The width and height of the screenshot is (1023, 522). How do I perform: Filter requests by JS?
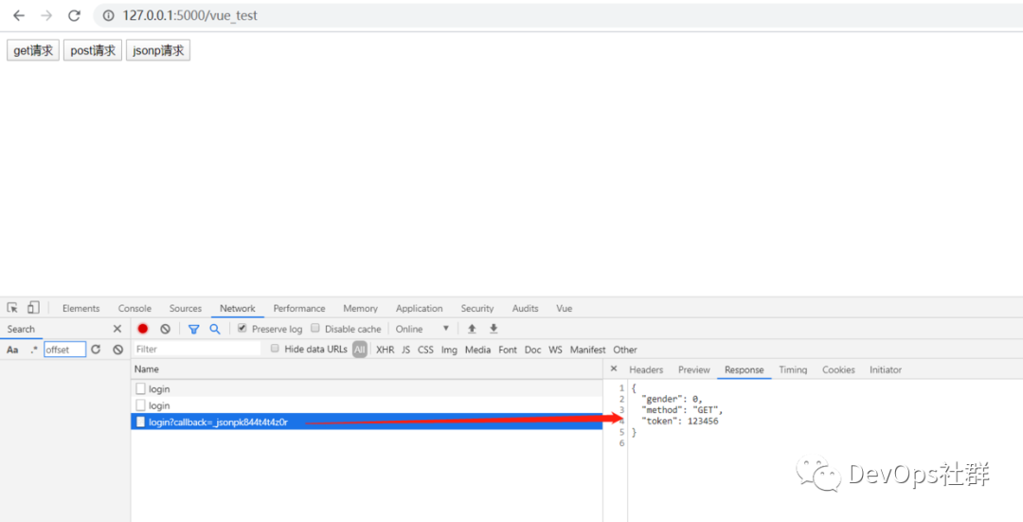click(405, 350)
